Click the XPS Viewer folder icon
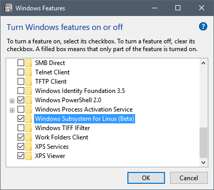The image size is (214, 190). [28, 156]
